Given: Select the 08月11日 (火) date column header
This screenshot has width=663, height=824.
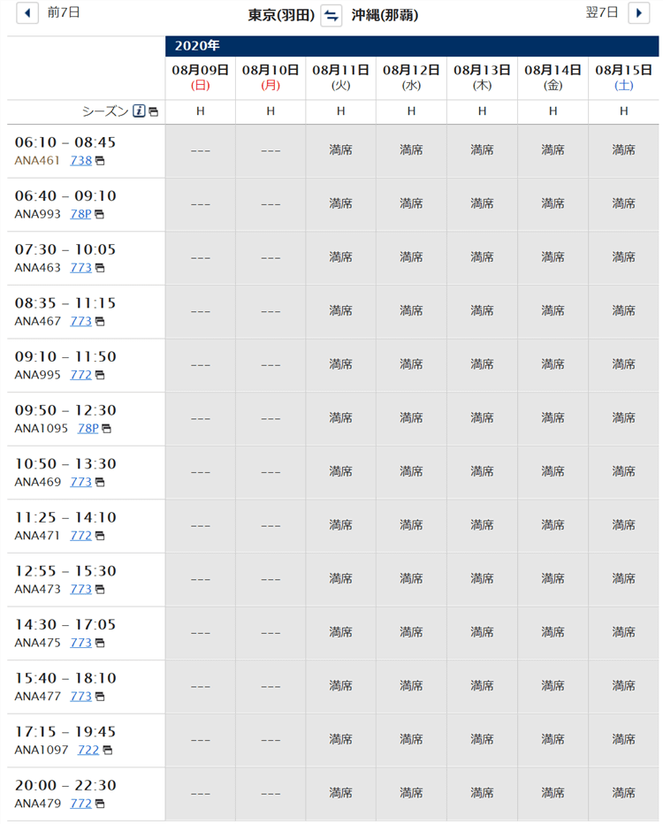Looking at the screenshot, I should point(341,77).
